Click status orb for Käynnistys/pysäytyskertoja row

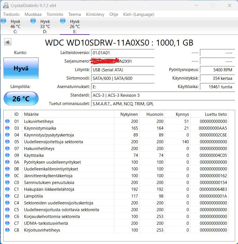pos(7,135)
